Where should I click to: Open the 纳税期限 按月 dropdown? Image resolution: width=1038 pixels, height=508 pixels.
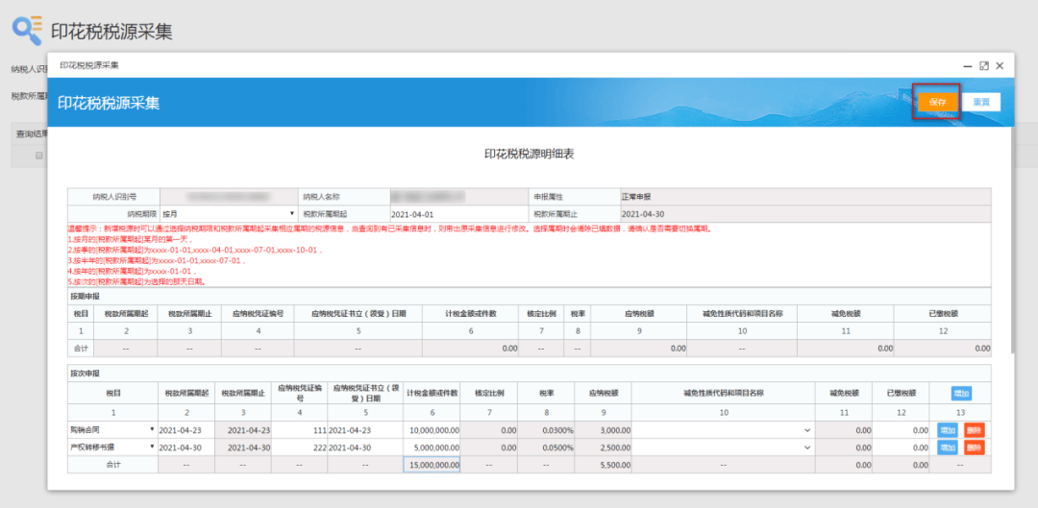(228, 213)
